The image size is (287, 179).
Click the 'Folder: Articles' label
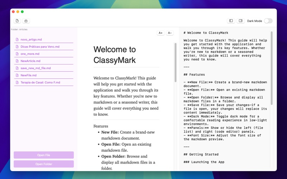[x=19, y=29]
